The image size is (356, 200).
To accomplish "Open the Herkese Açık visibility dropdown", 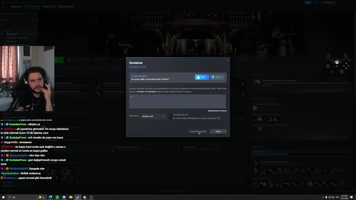I will pyautogui.click(x=153, y=116).
